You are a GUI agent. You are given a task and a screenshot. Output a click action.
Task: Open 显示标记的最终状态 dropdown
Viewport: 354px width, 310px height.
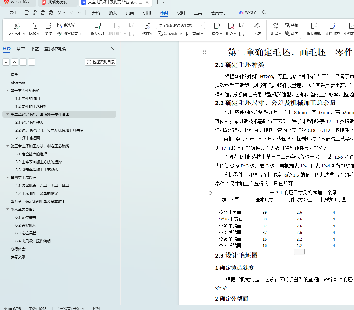[x=180, y=25]
